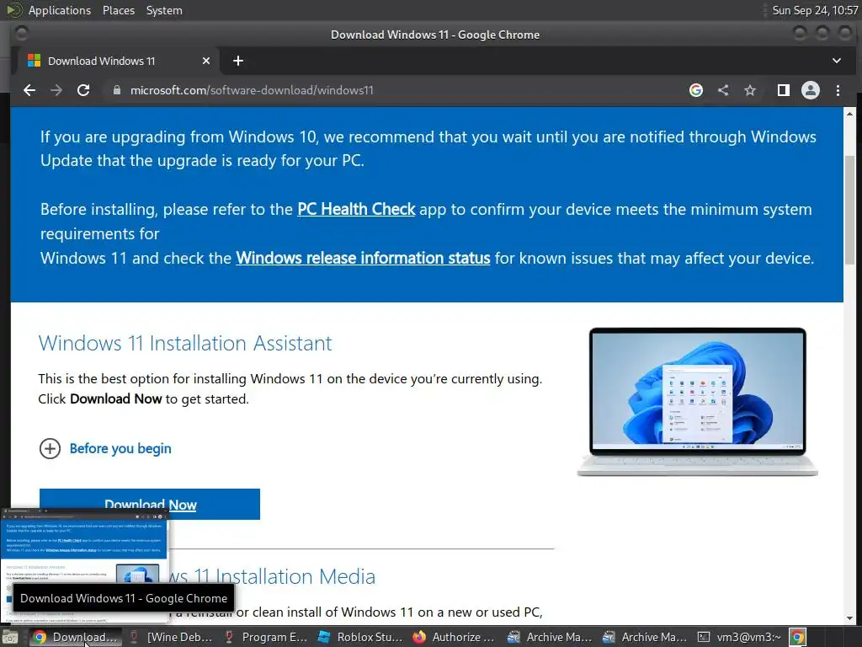Switch to the second Archive Manager taskbar item
The height and width of the screenshot is (647, 862).
646,637
